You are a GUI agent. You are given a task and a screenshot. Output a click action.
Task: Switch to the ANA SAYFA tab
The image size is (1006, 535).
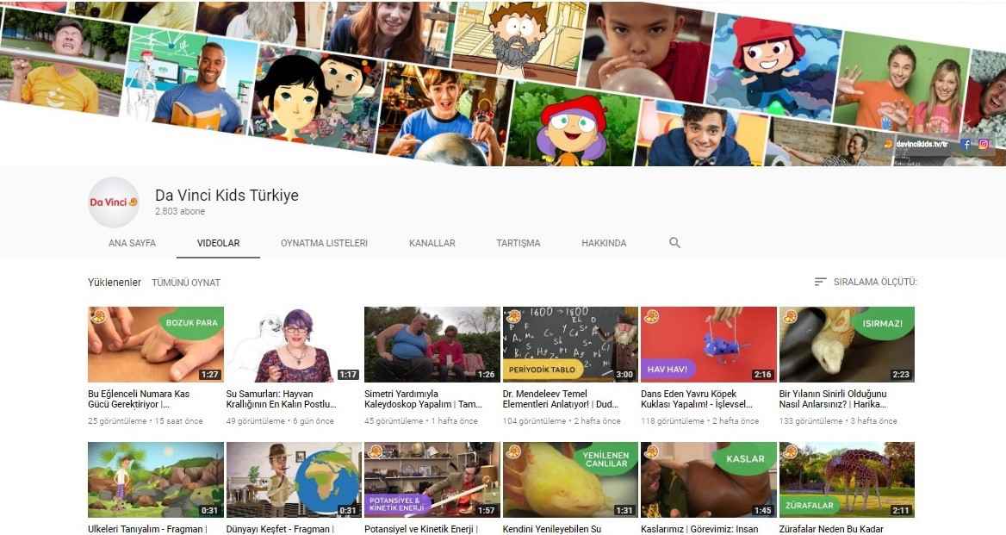(132, 243)
